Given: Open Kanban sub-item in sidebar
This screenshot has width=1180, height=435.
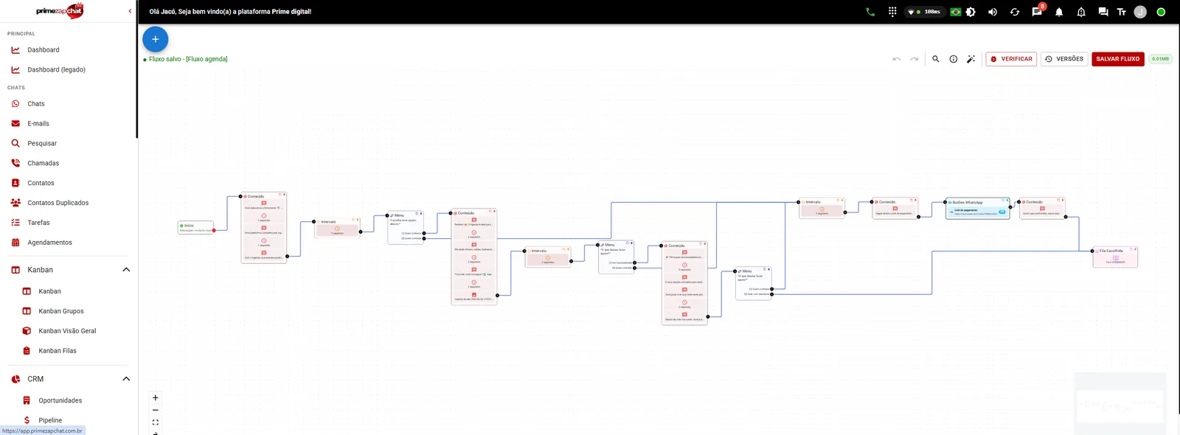Looking at the screenshot, I should point(50,292).
